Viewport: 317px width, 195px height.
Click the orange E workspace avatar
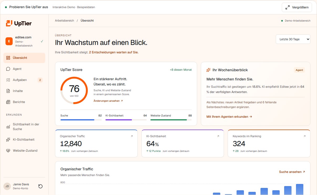click(x=9, y=41)
